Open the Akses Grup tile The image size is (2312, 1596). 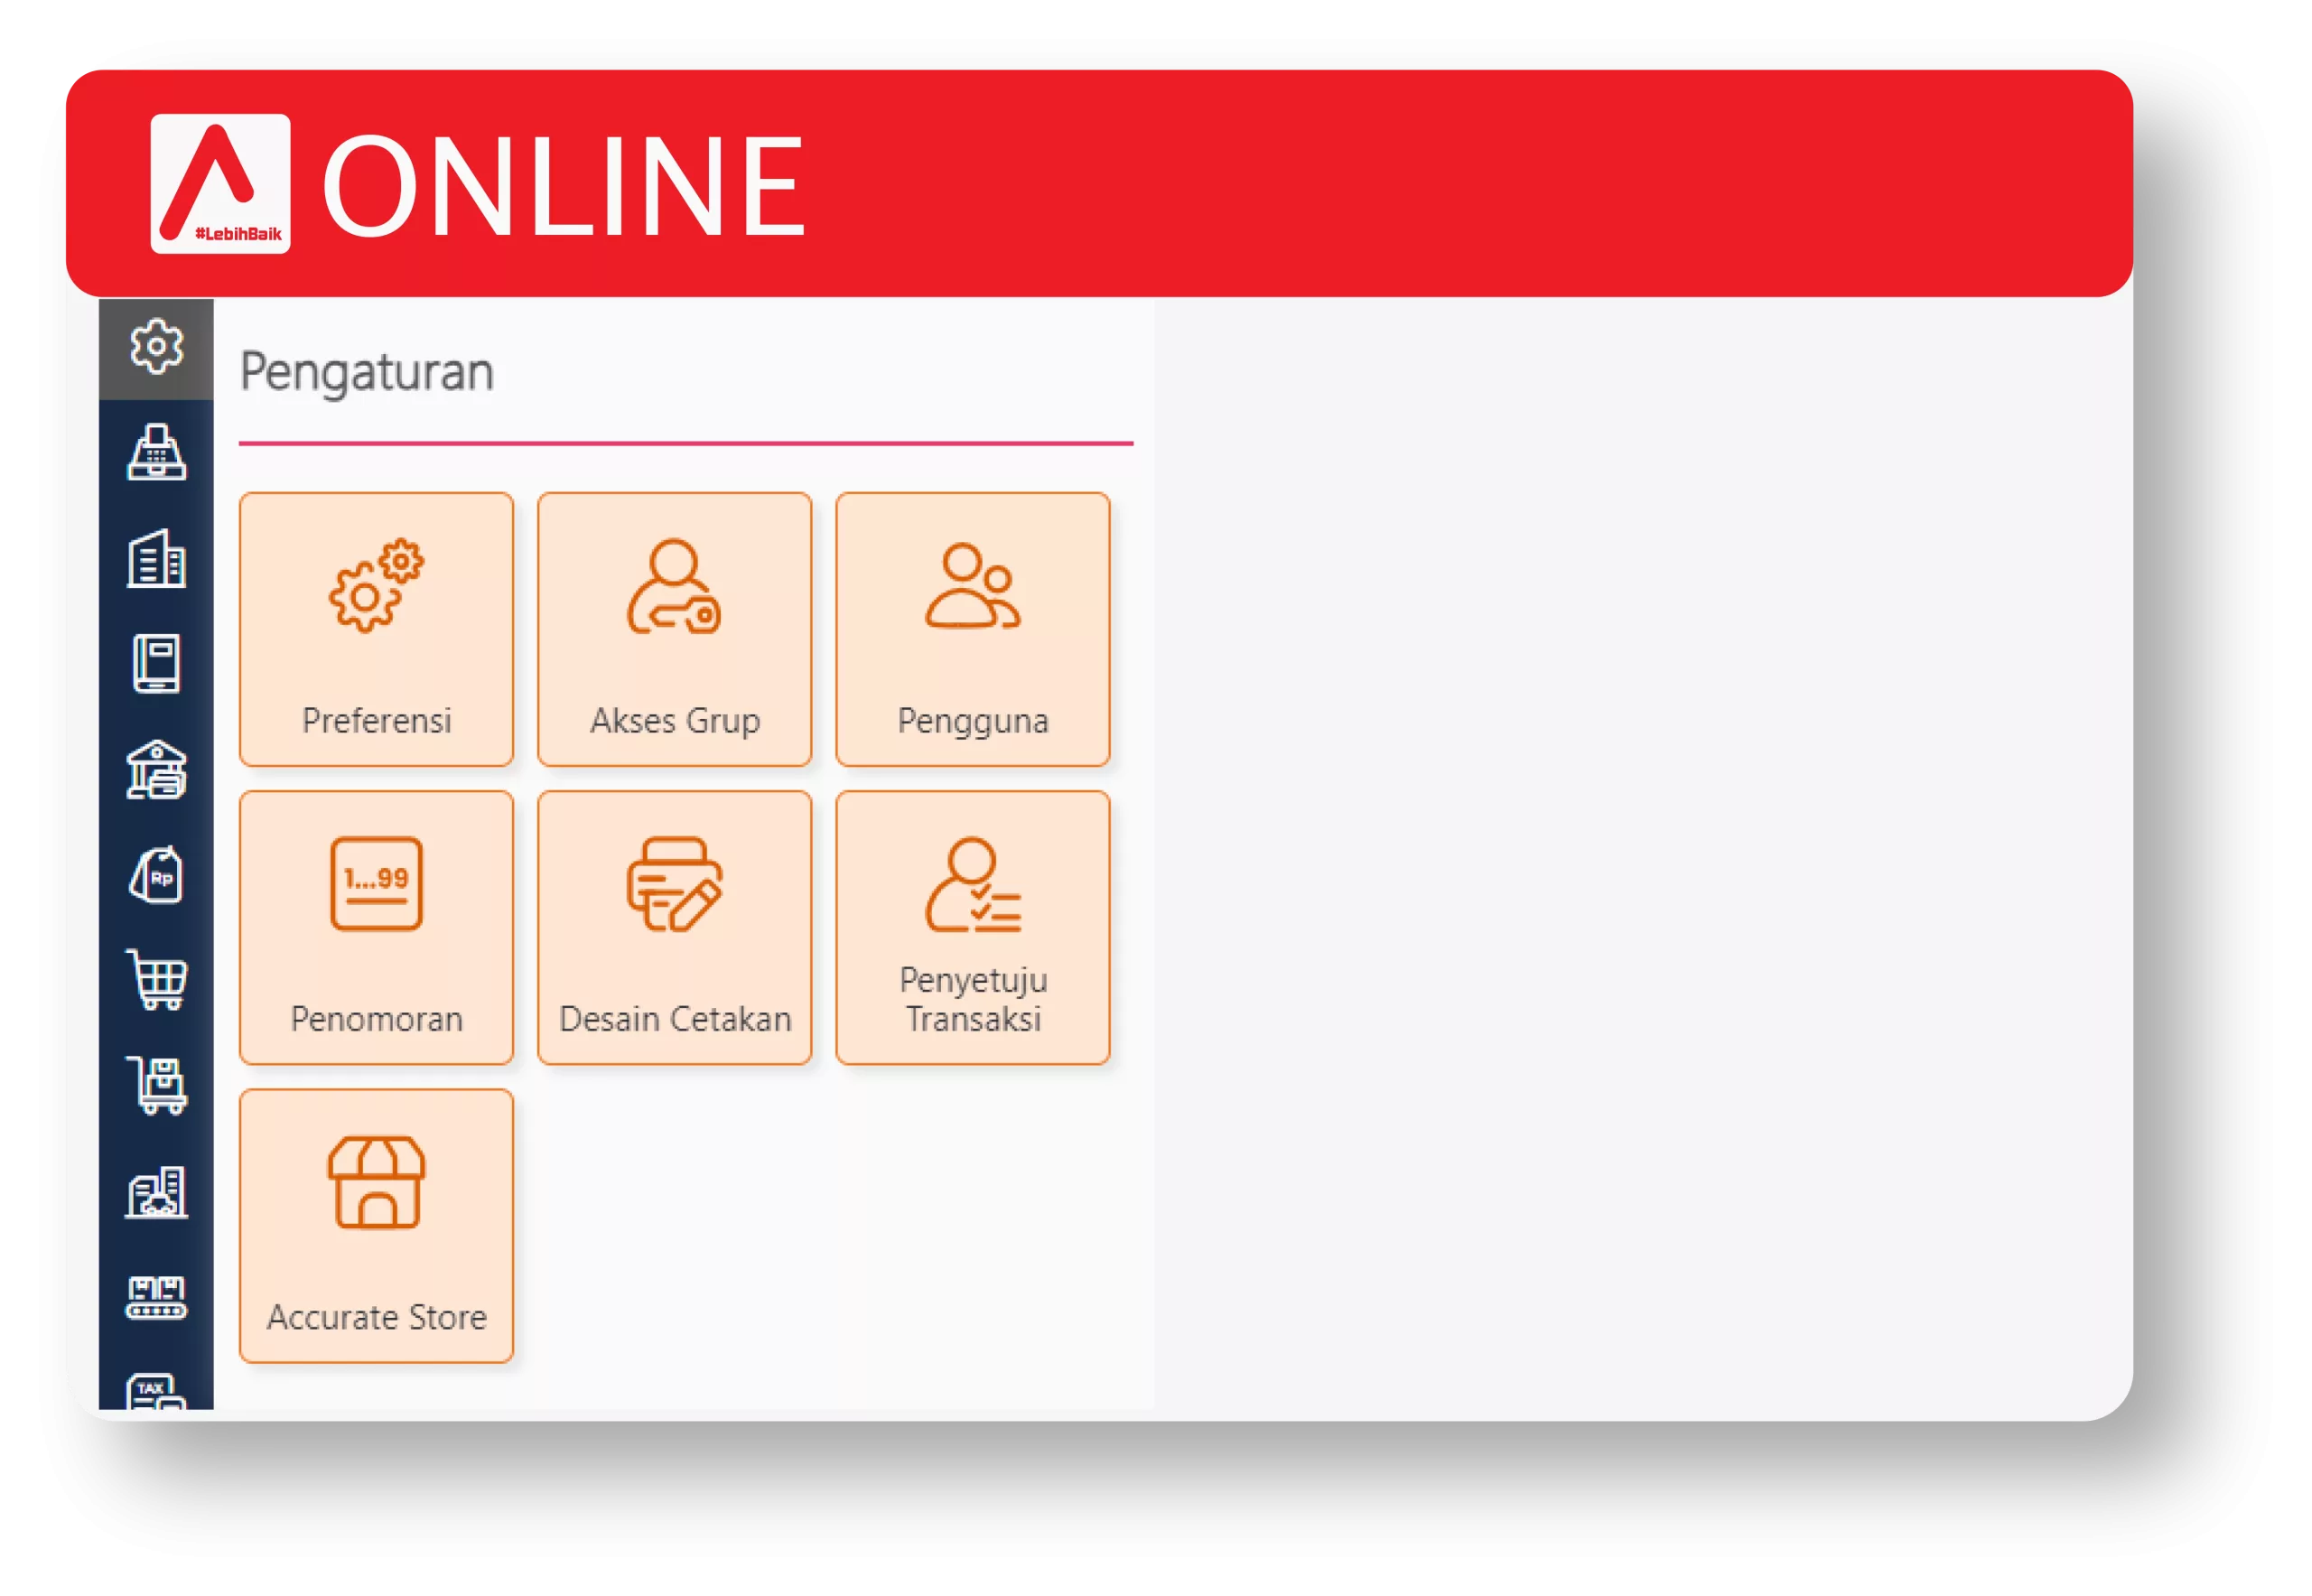coord(674,629)
